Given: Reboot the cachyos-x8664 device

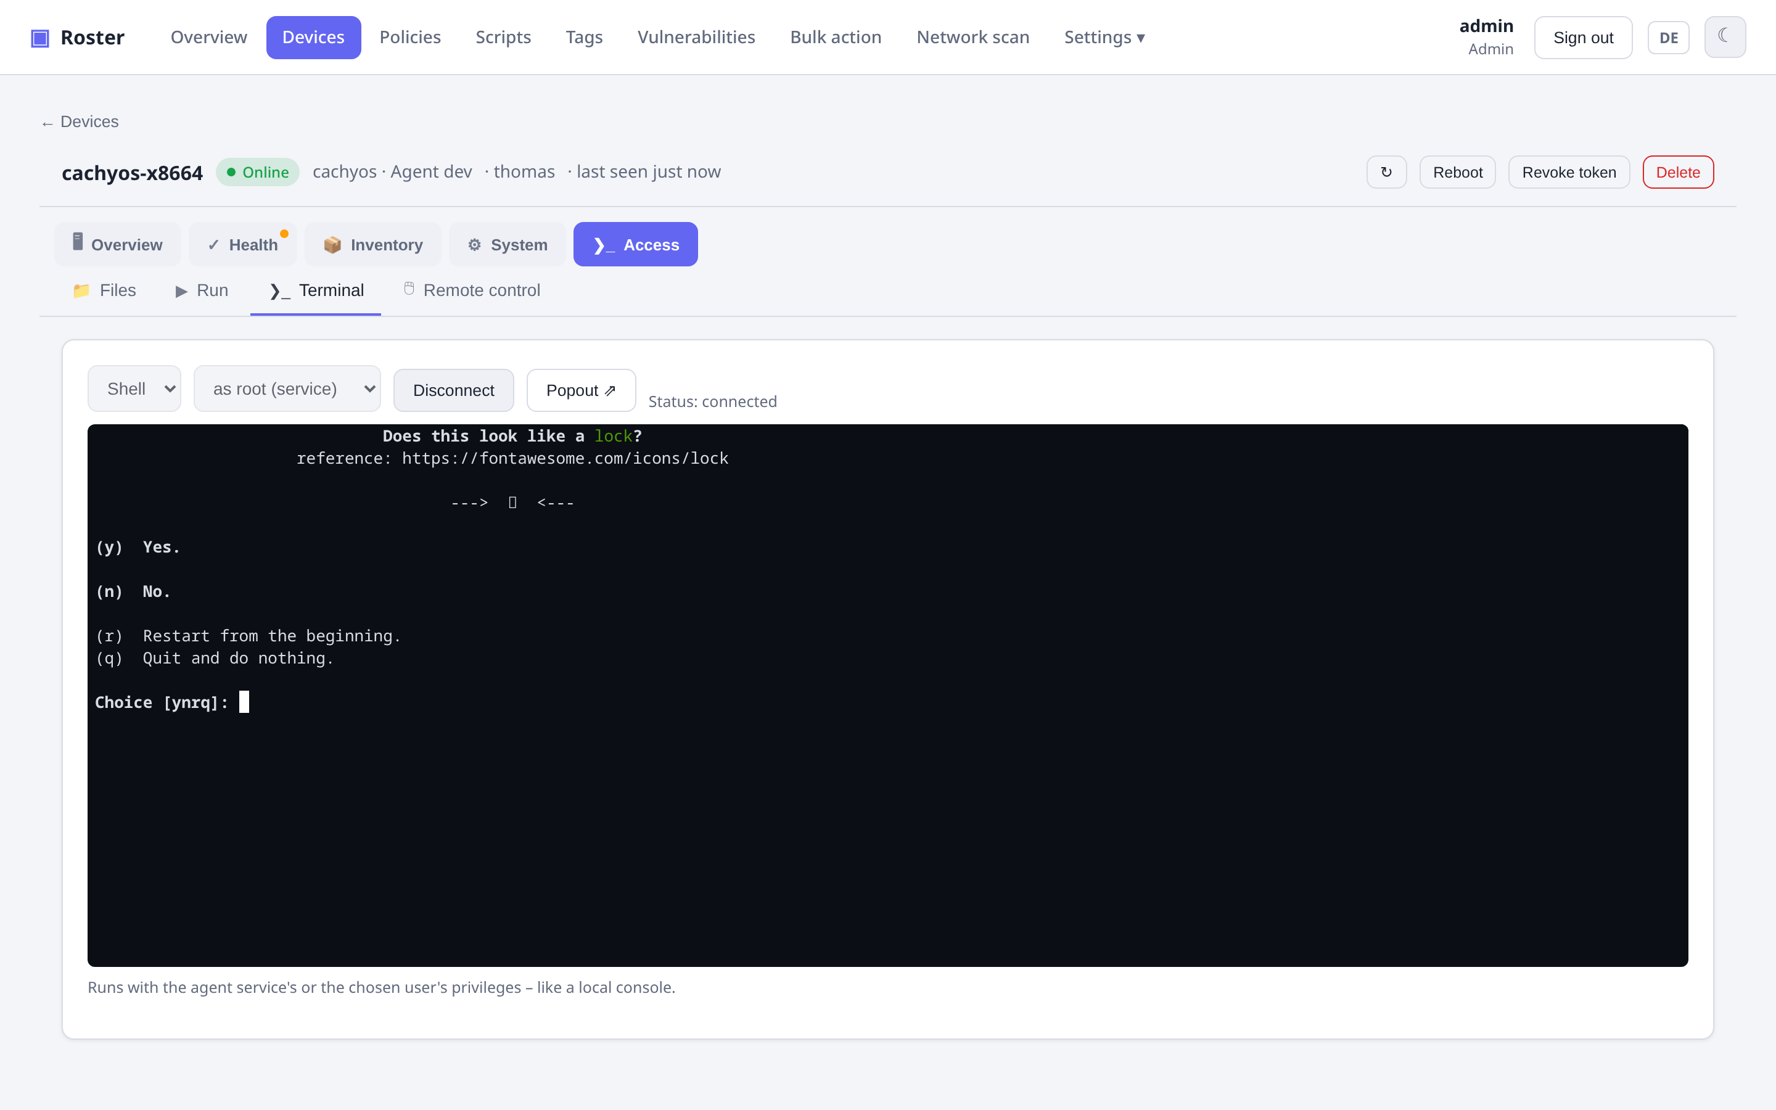Looking at the screenshot, I should click(1458, 172).
